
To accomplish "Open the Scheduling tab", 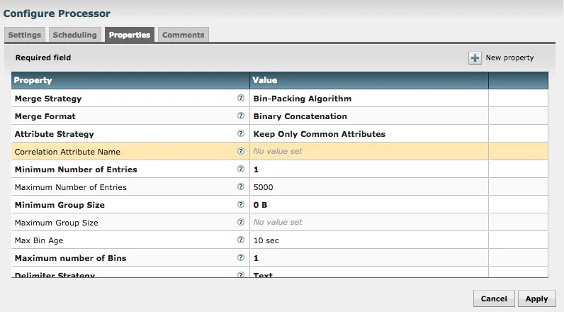I will tap(75, 35).
